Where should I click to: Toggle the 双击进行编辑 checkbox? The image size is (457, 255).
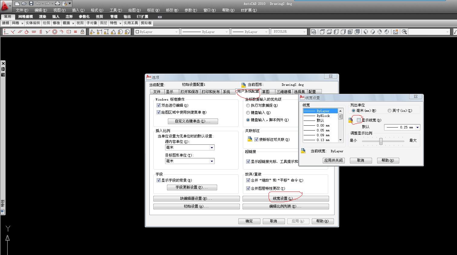click(x=158, y=105)
